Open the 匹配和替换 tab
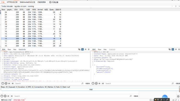 coord(42,2)
